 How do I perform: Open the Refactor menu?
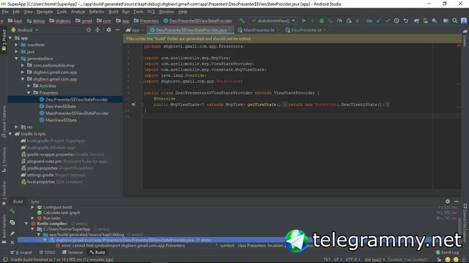point(97,12)
